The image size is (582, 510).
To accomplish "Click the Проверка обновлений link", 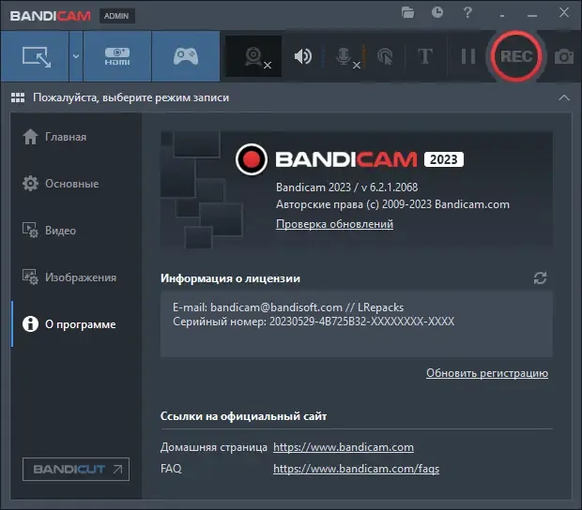I will coord(334,224).
